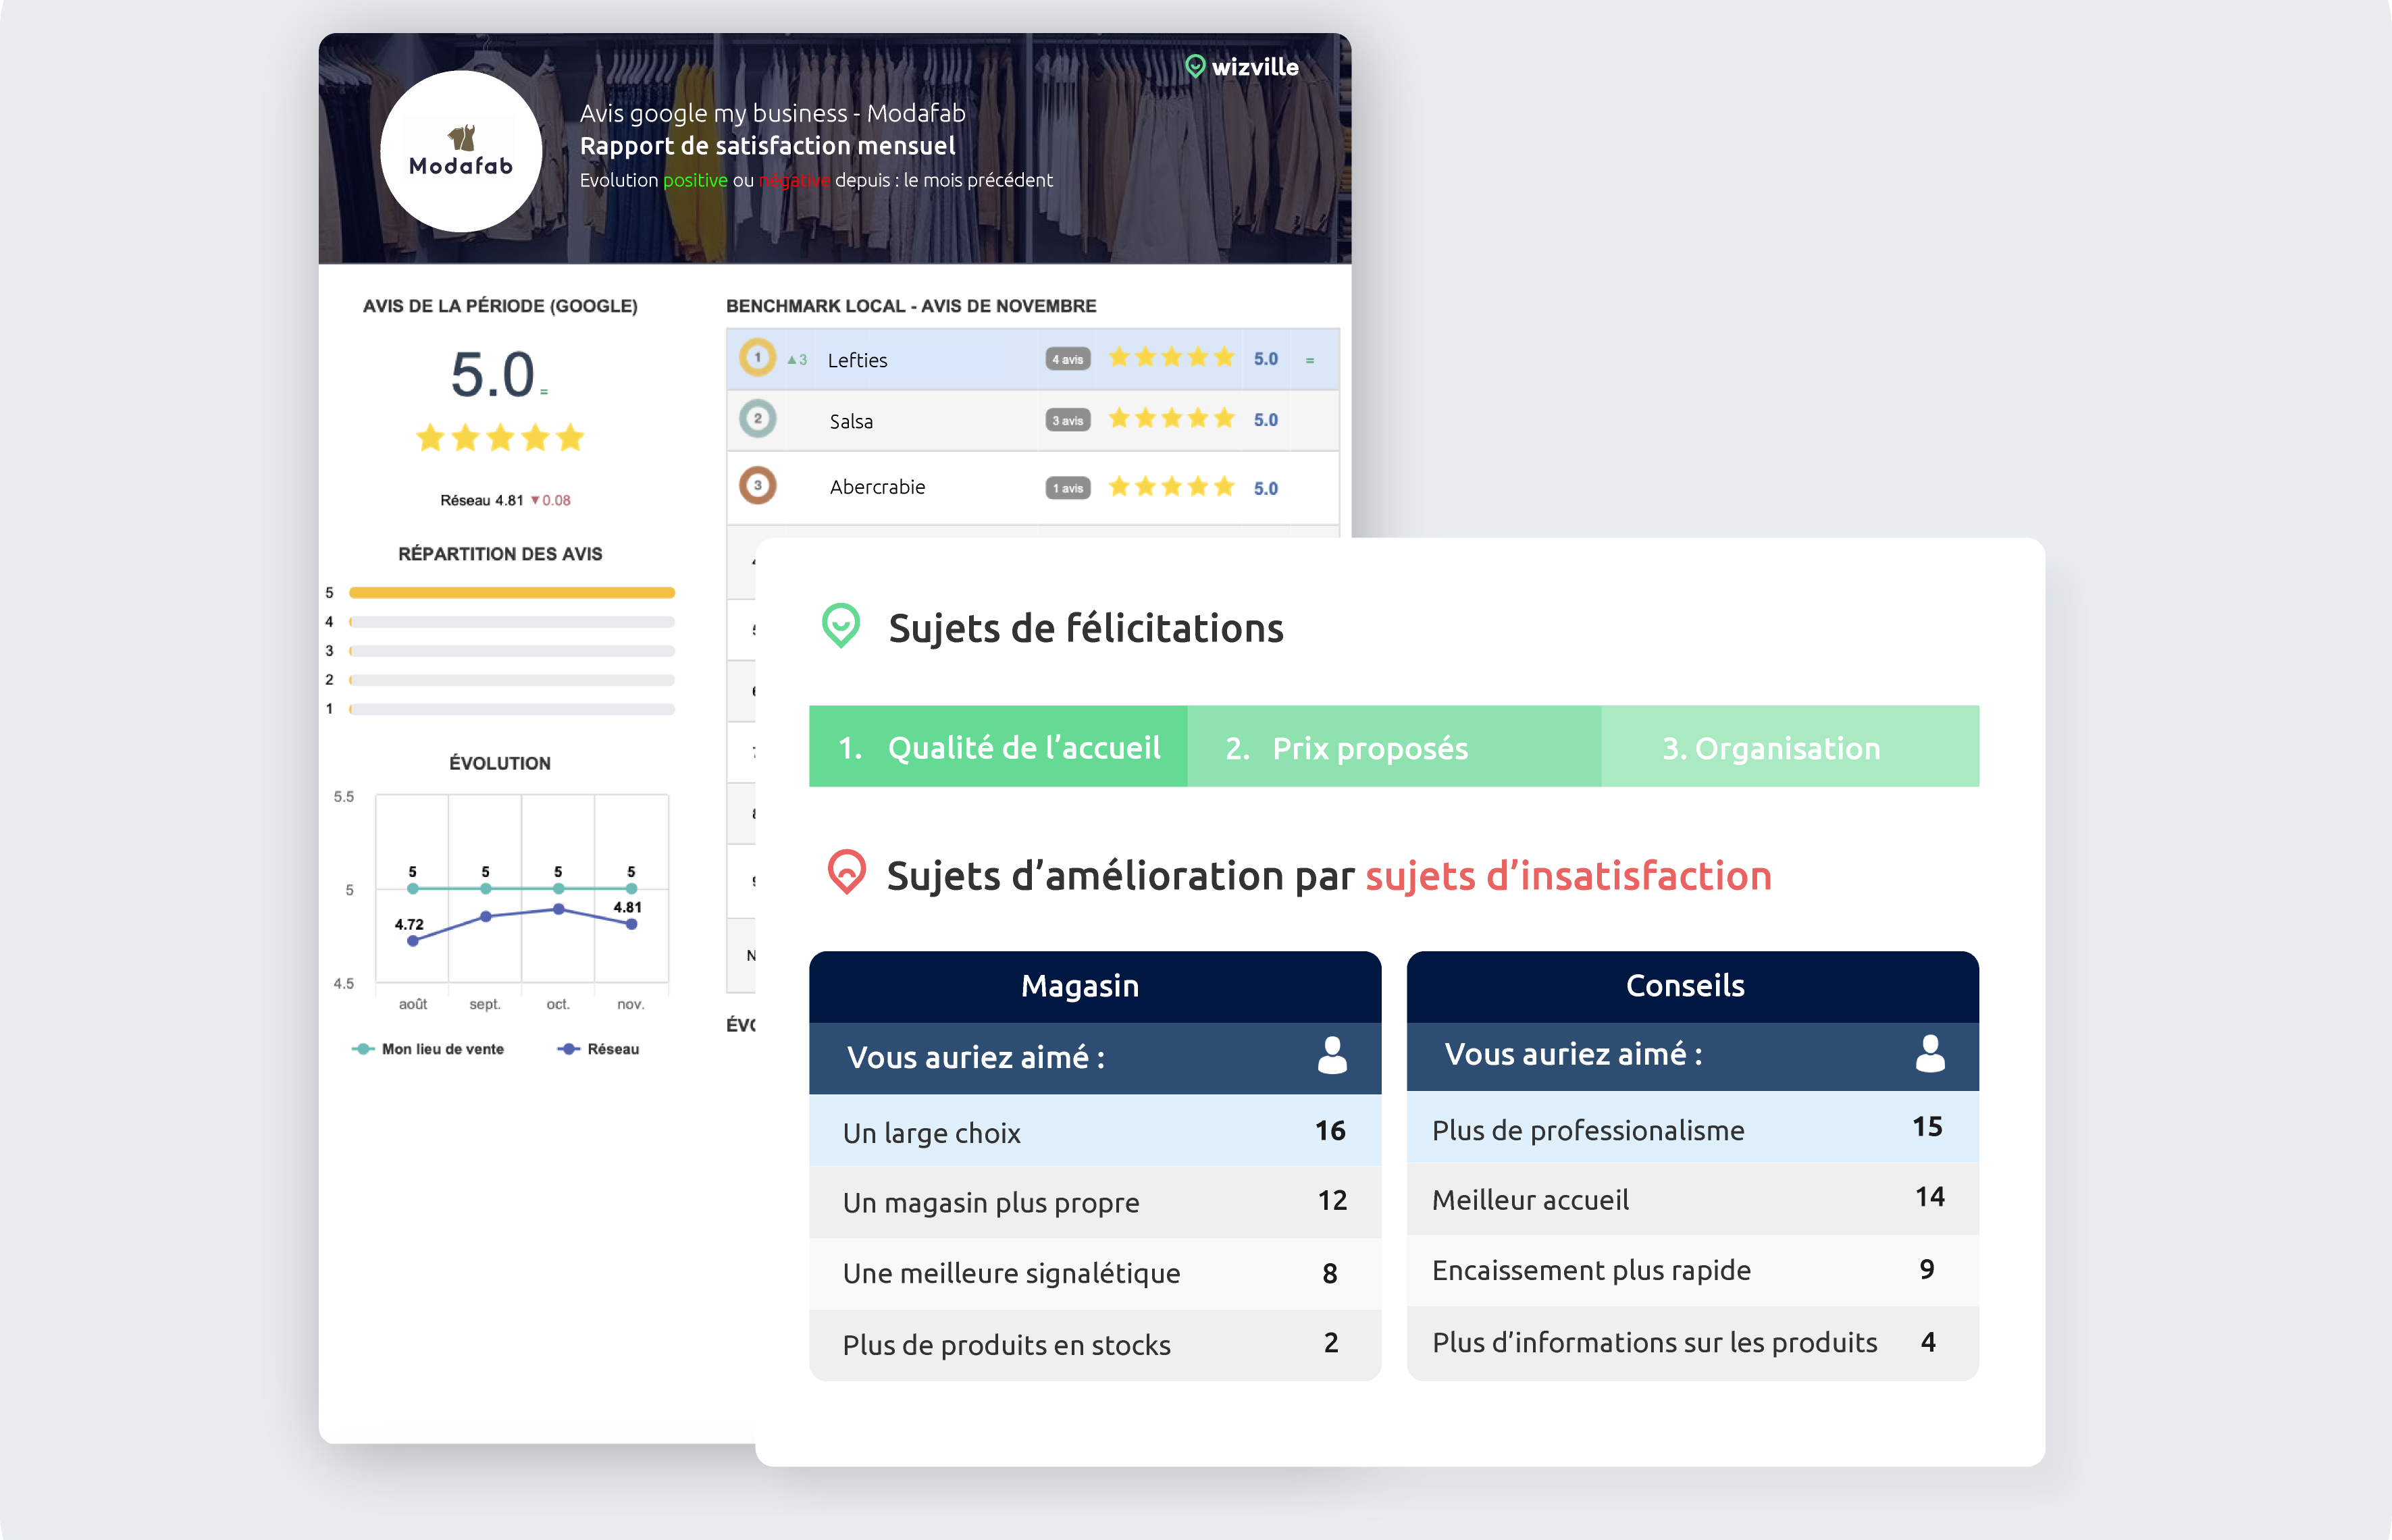Click the Modafab round logo
This screenshot has height=1540, width=2392.
tap(461, 152)
